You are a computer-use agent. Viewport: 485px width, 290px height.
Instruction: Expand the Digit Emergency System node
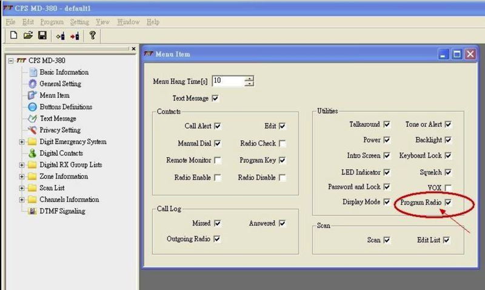22,142
